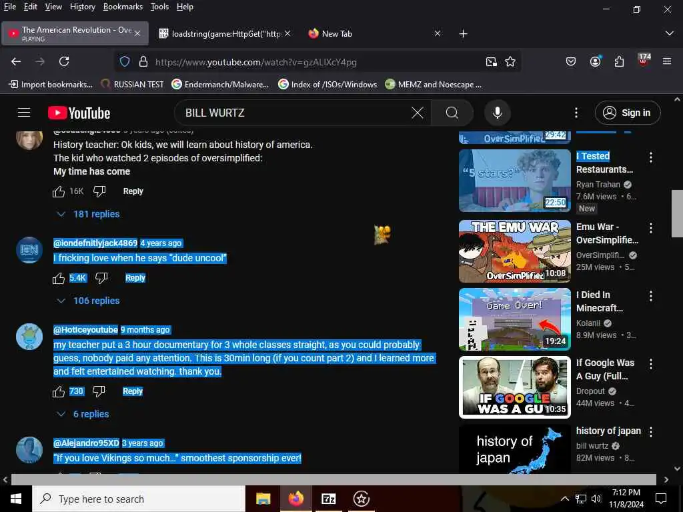Open the @Alejandro95XD channel link

click(x=86, y=443)
